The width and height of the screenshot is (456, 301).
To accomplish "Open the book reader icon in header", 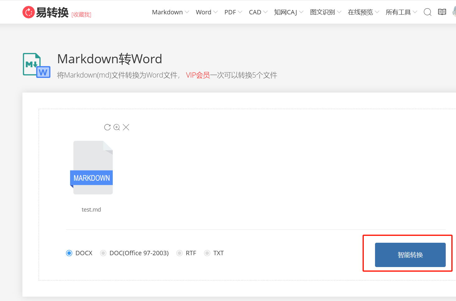I will [x=442, y=12].
